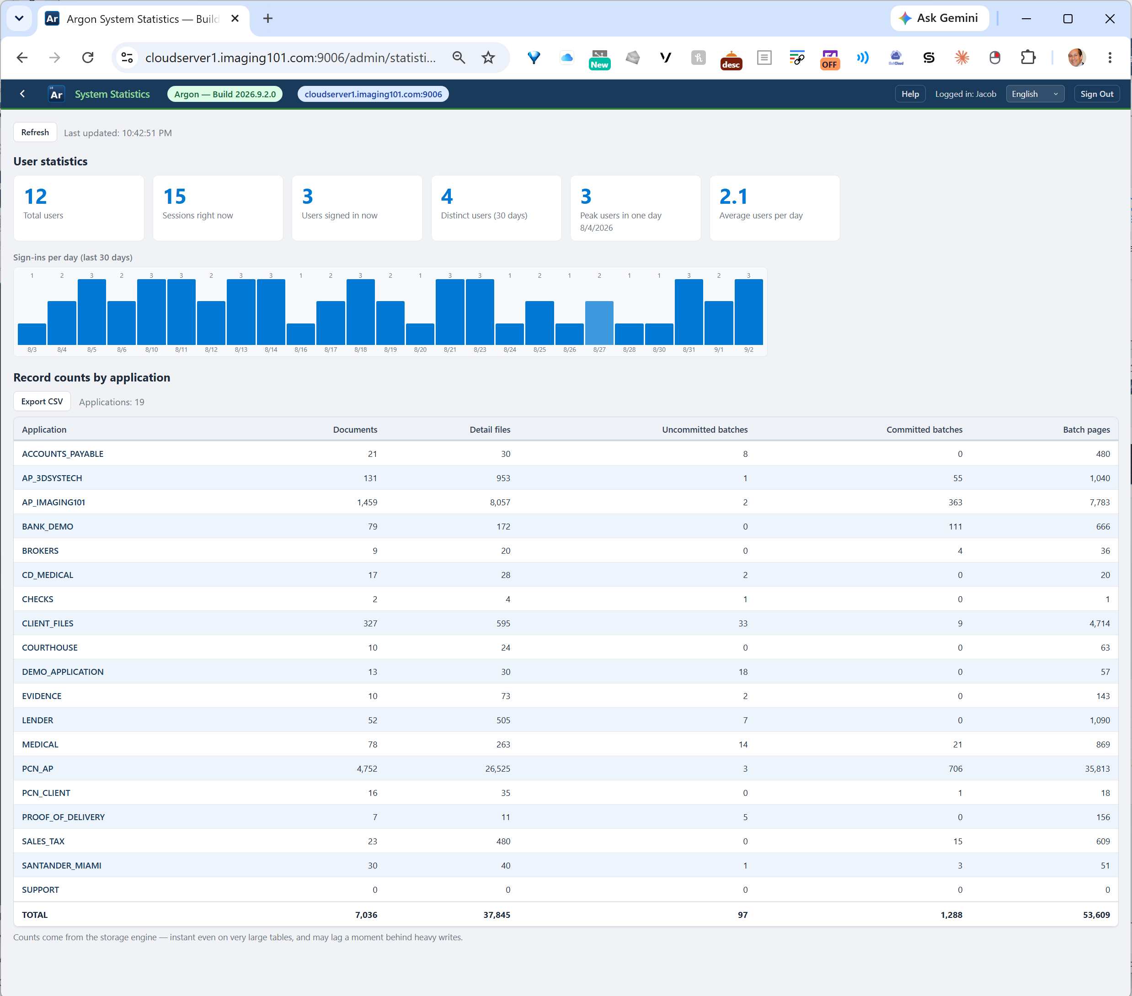Click the zoom magnifier icon in address bar
Viewport: 1132px width, 996px height.
point(459,58)
